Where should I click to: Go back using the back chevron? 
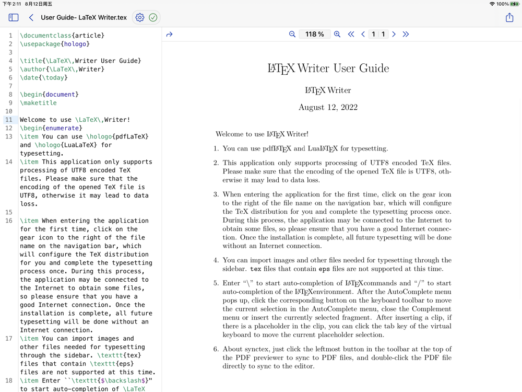tap(31, 17)
